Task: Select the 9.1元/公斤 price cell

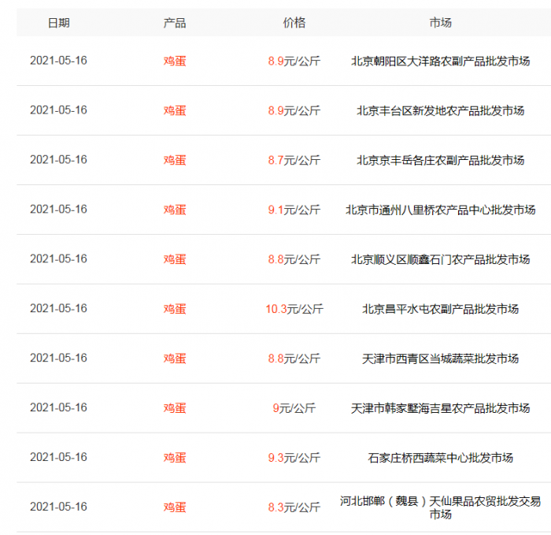Action: (x=294, y=210)
